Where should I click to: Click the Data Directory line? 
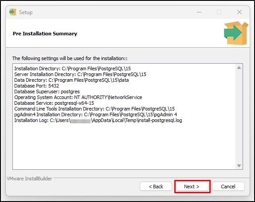[x=71, y=80]
